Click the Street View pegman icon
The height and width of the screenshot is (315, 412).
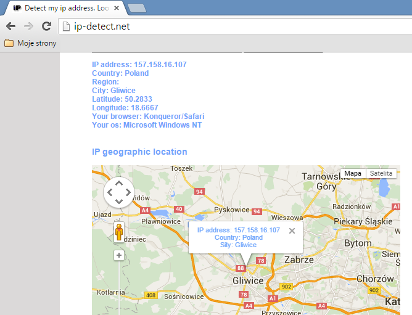(x=119, y=232)
